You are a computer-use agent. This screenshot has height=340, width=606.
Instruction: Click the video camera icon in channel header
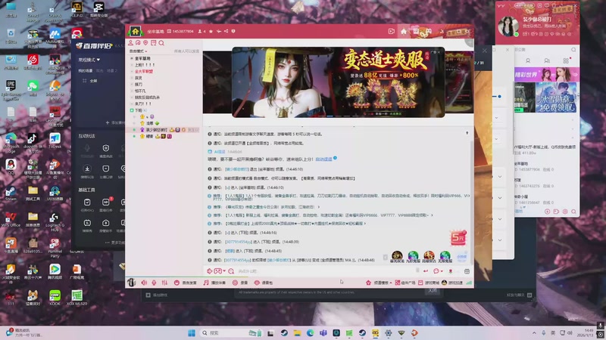click(391, 31)
